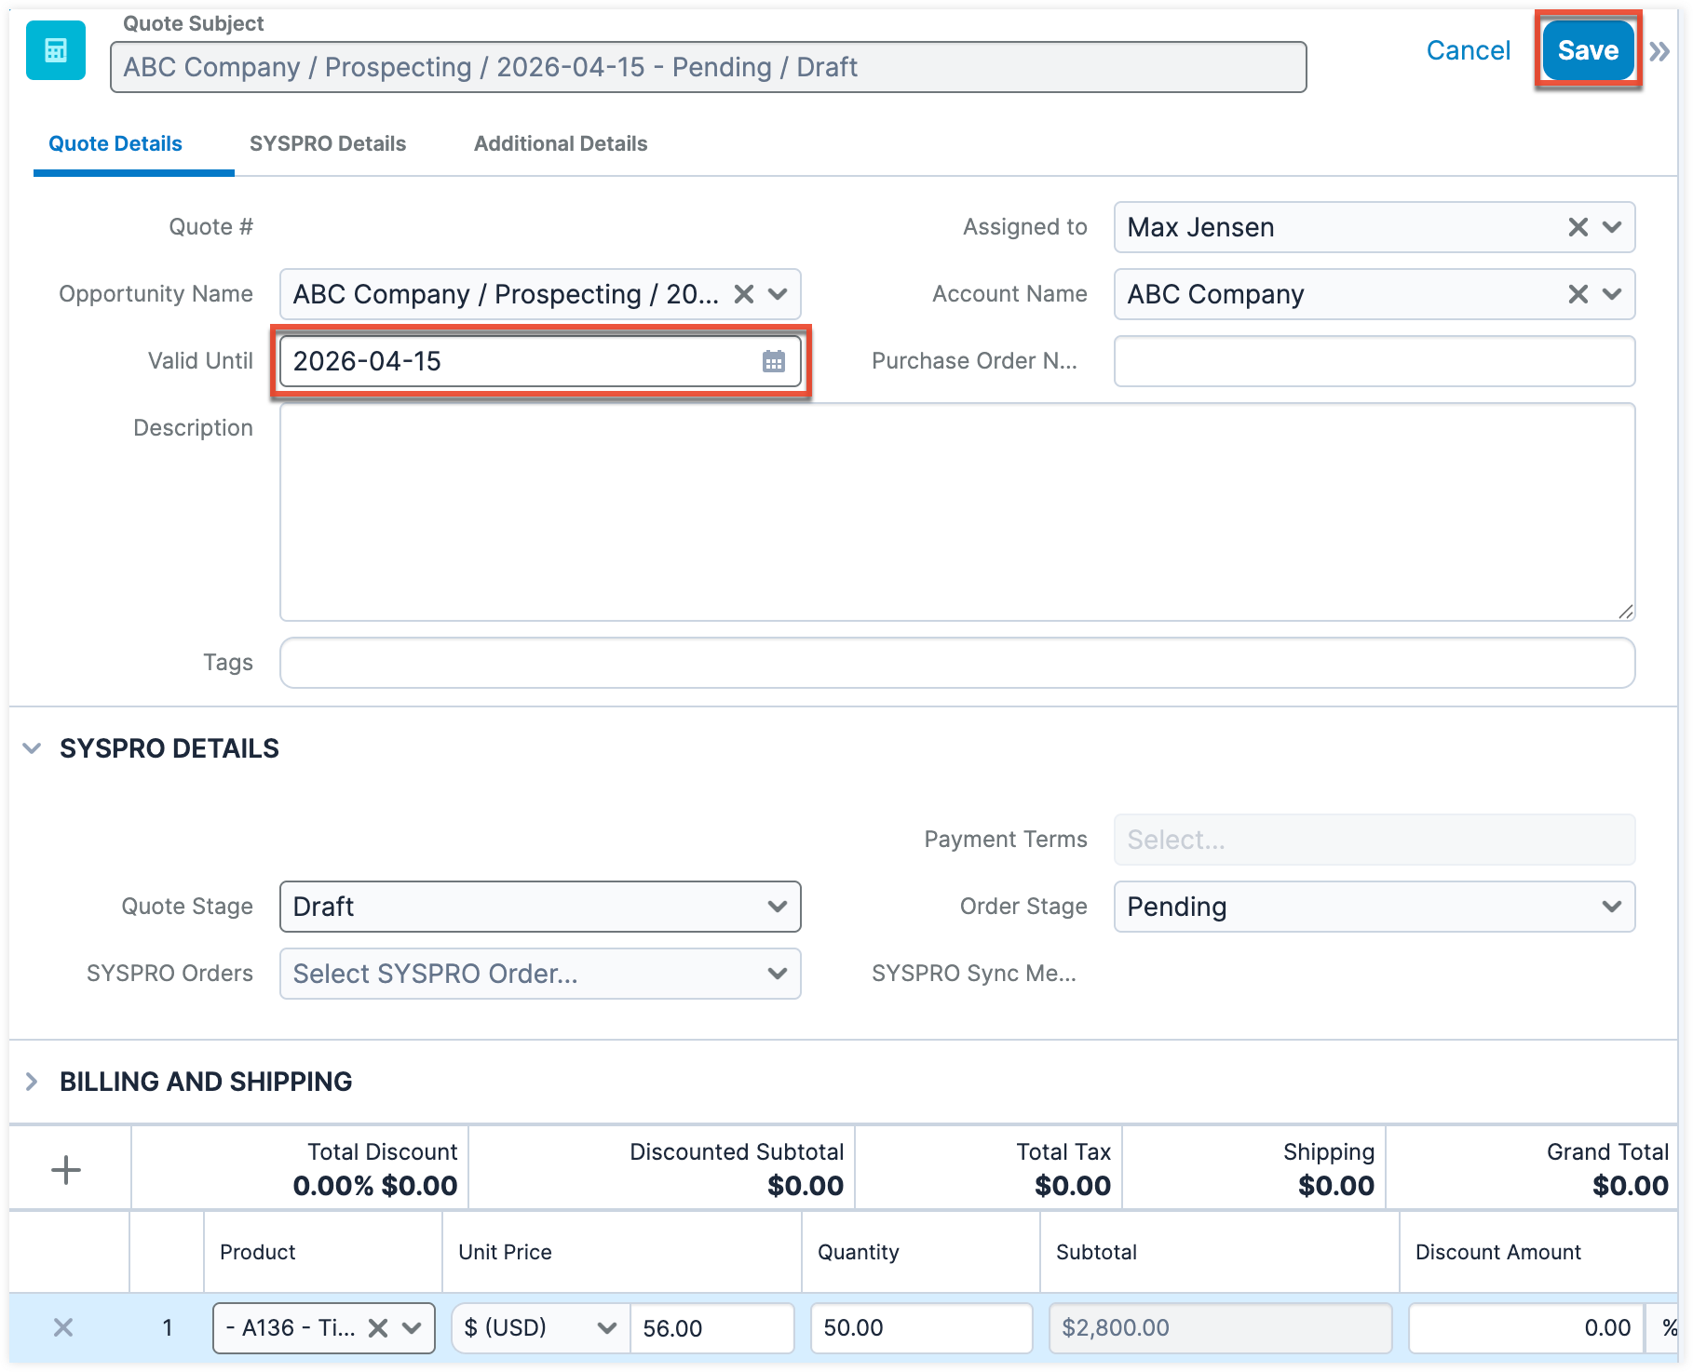
Task: Edit the quantity 50.00 field
Action: point(922,1328)
